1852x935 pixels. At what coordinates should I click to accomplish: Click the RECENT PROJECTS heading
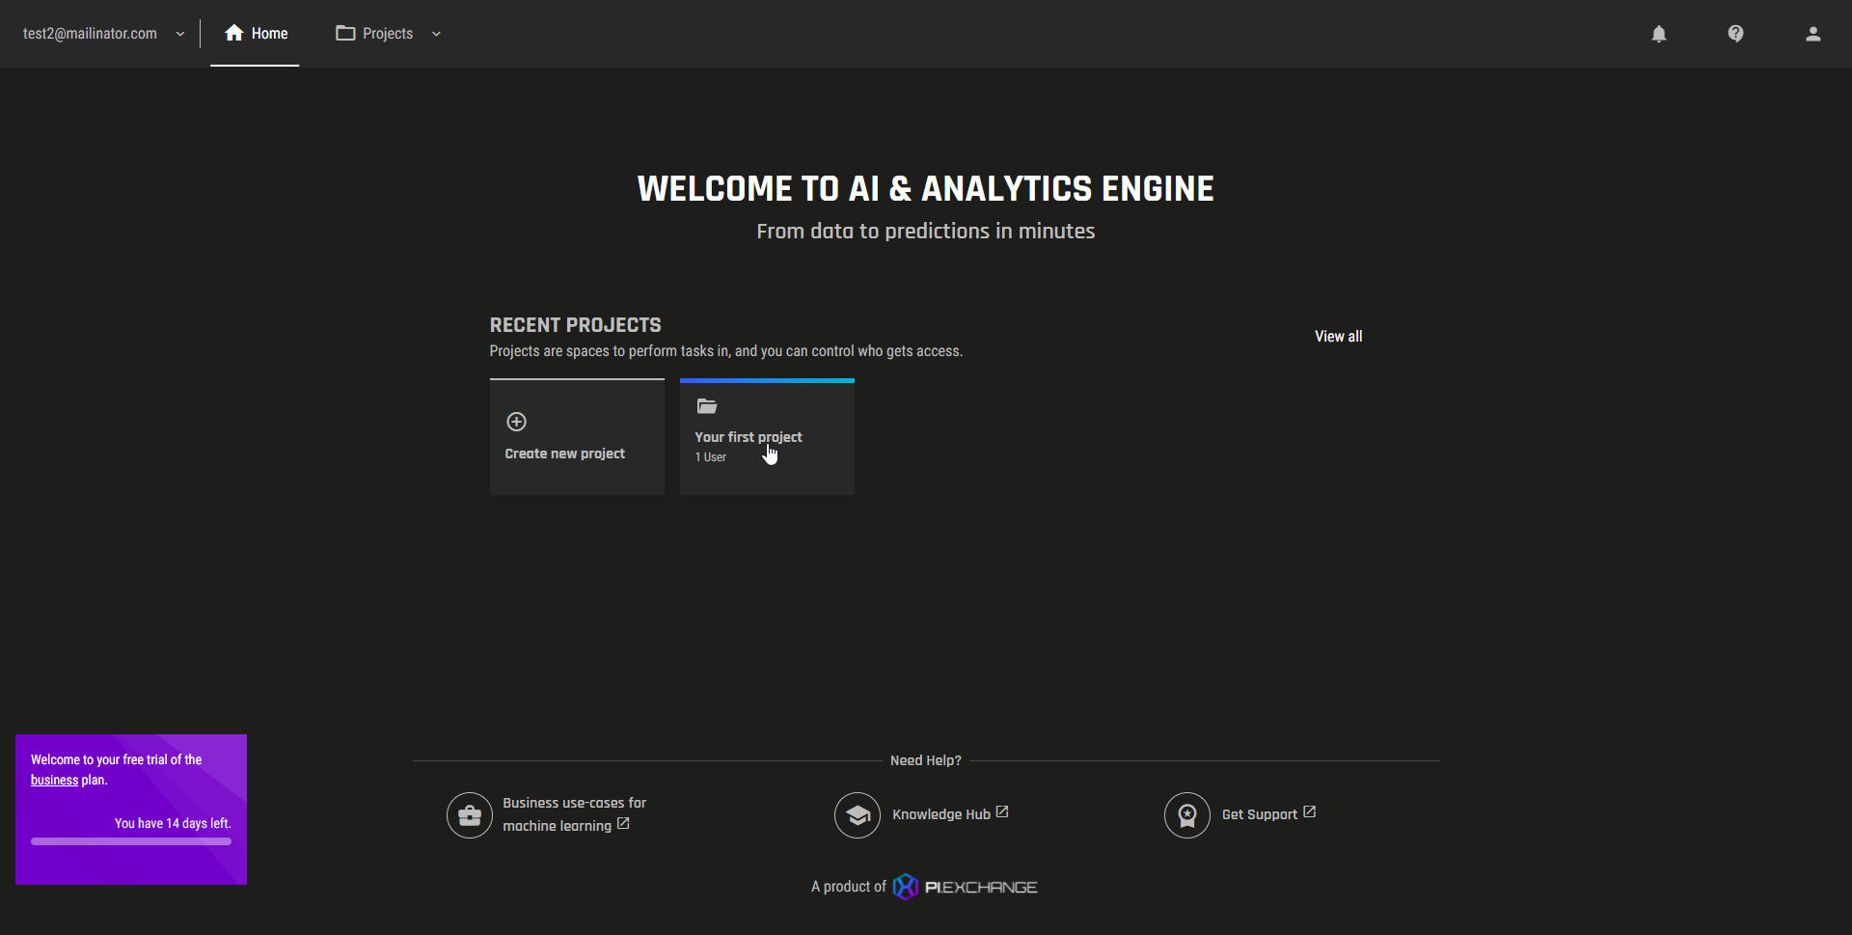click(x=576, y=325)
